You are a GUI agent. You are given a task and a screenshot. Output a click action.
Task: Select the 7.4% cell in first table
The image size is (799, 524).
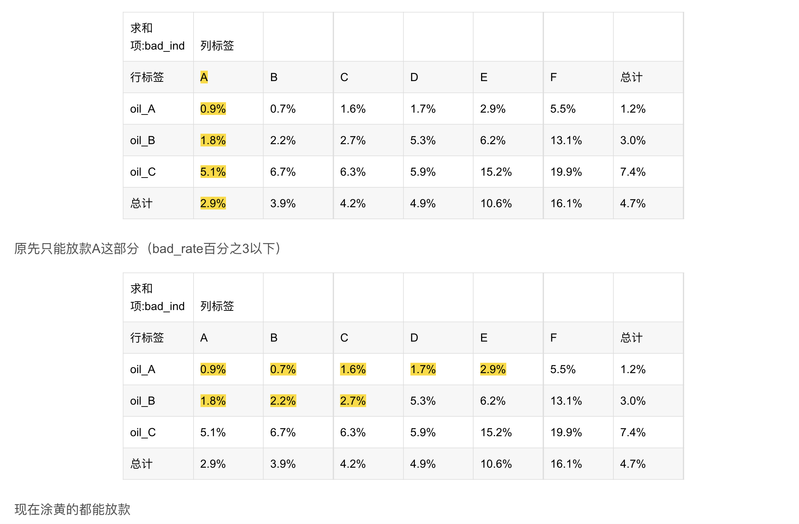coord(633,172)
